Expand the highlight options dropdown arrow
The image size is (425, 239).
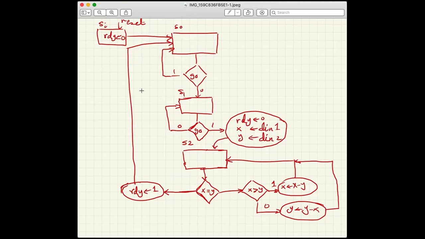[237, 13]
